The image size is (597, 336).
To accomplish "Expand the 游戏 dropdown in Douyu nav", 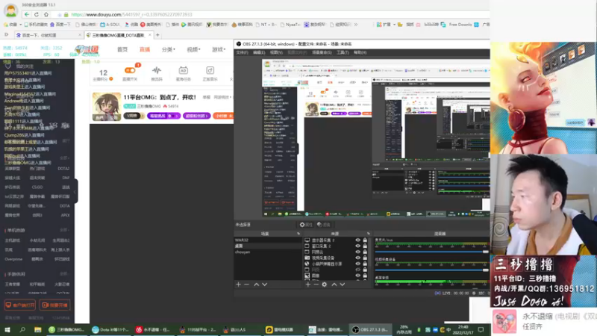I will pyautogui.click(x=219, y=49).
